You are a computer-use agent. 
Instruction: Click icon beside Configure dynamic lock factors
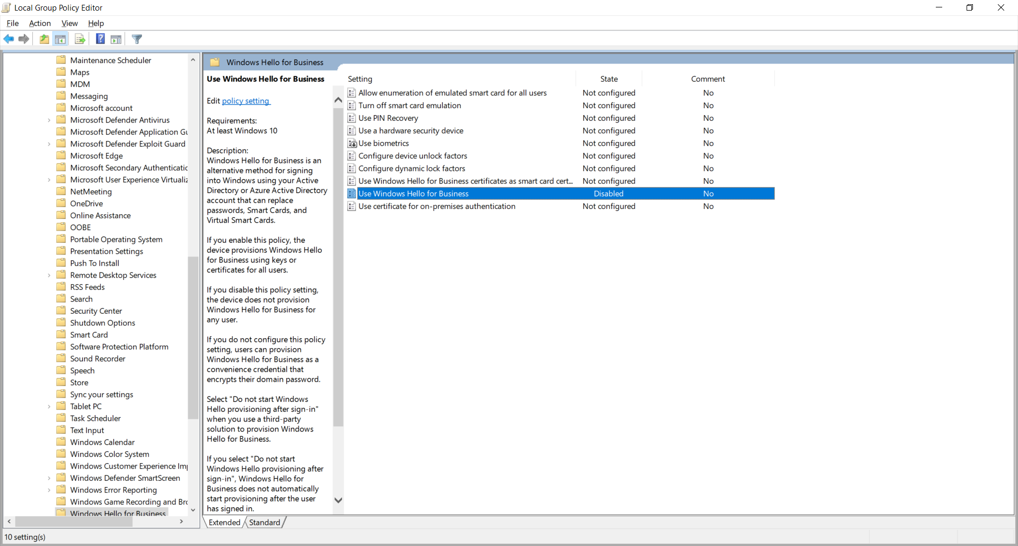[352, 169]
